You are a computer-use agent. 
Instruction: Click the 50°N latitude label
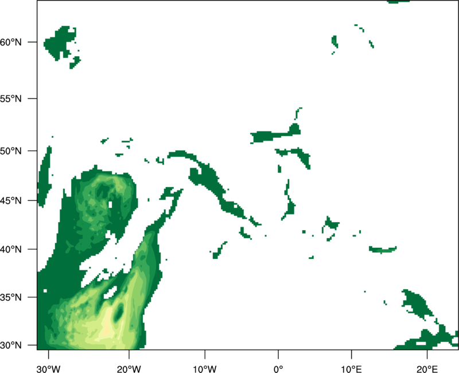(11, 151)
